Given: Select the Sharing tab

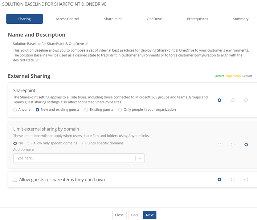Looking at the screenshot, I should click(24, 19).
